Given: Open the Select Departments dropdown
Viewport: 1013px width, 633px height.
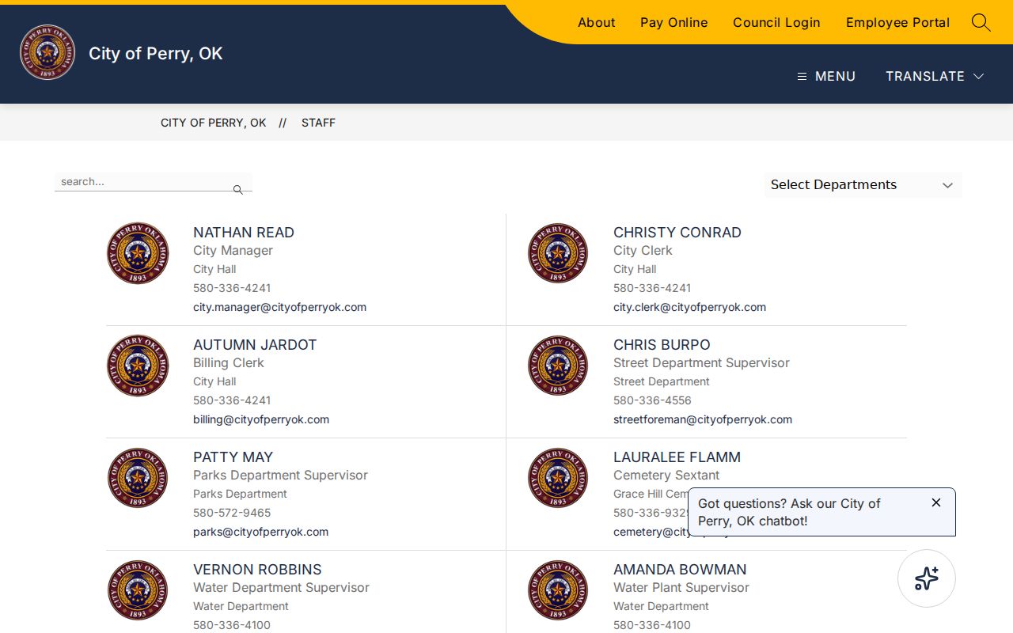Looking at the screenshot, I should click(863, 184).
